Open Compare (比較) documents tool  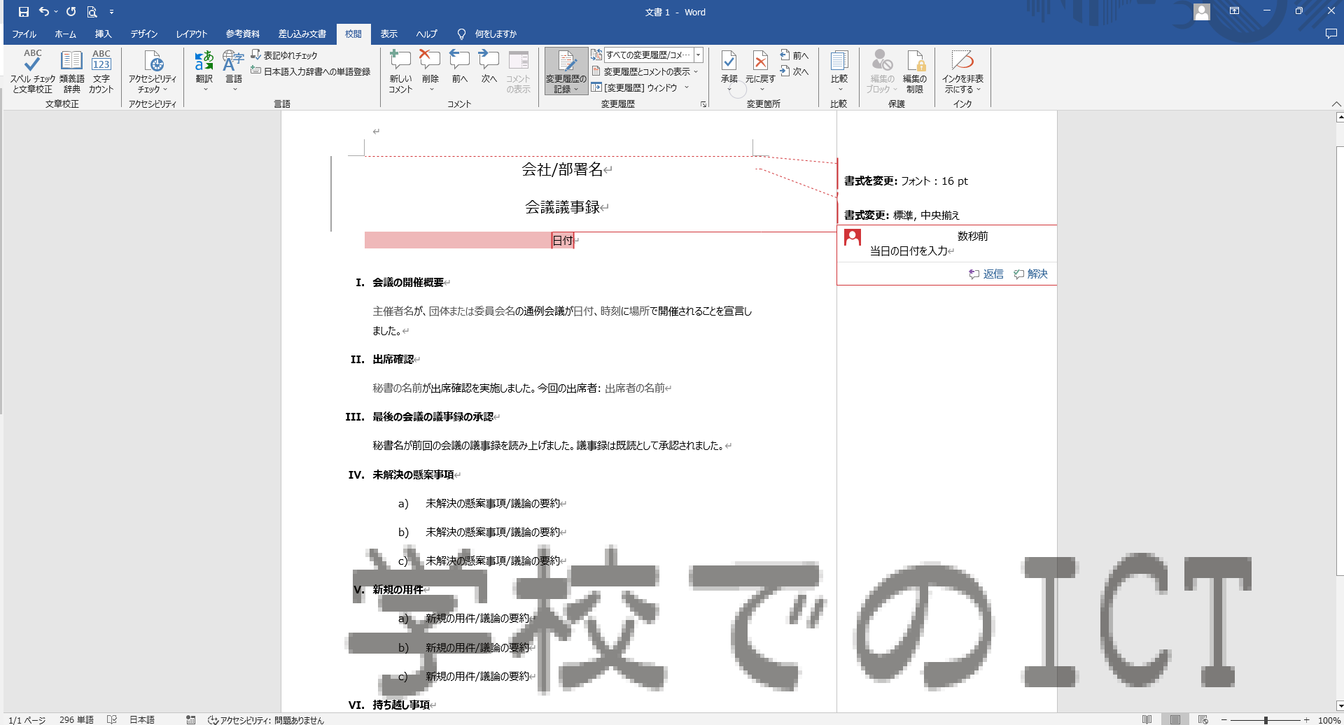pyautogui.click(x=839, y=71)
